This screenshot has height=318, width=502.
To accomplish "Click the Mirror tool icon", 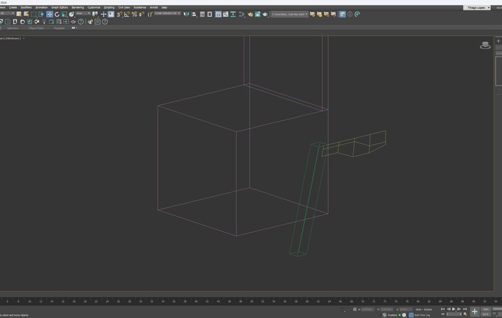I will pos(186,14).
